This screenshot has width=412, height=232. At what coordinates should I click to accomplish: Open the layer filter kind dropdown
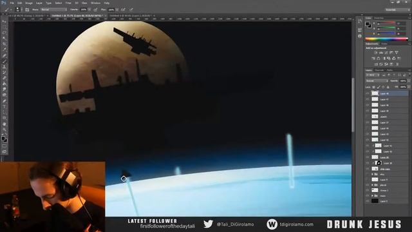(x=372, y=75)
